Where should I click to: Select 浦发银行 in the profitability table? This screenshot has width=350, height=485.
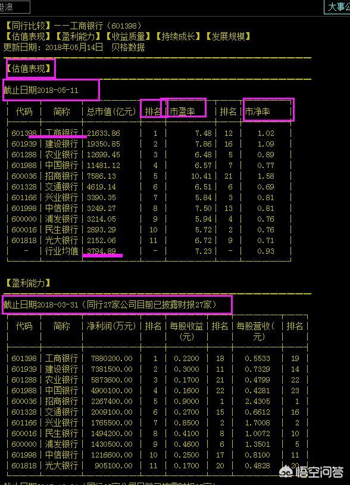click(61, 444)
